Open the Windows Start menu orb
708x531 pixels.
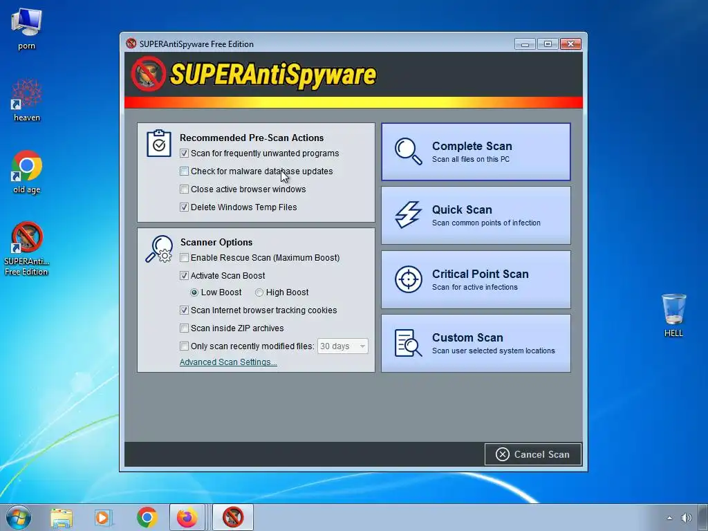tap(19, 517)
